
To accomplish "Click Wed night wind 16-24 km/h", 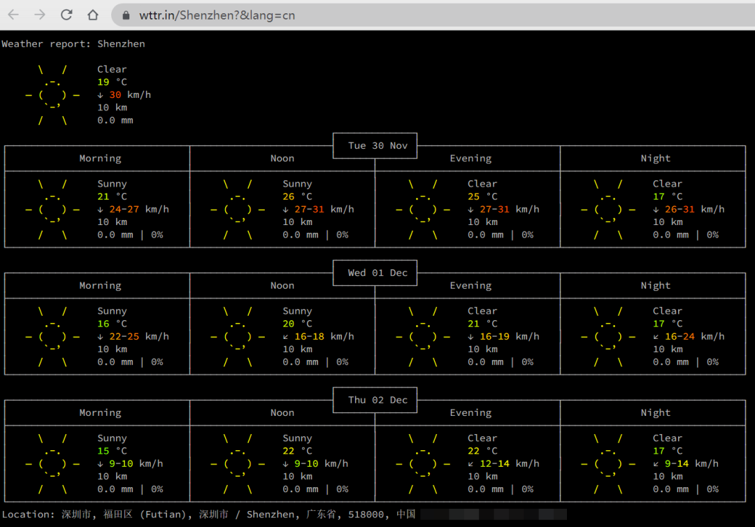I will (689, 336).
